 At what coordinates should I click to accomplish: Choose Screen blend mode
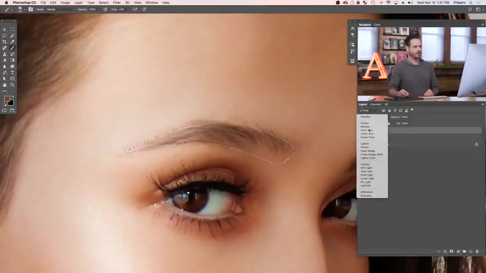point(364,147)
